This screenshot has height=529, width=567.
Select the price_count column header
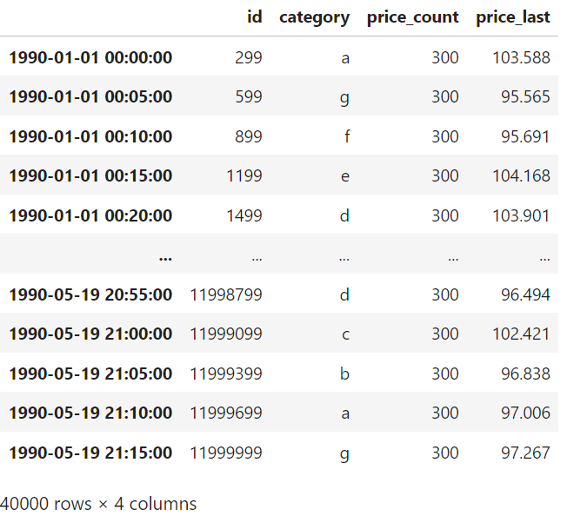[x=412, y=17]
